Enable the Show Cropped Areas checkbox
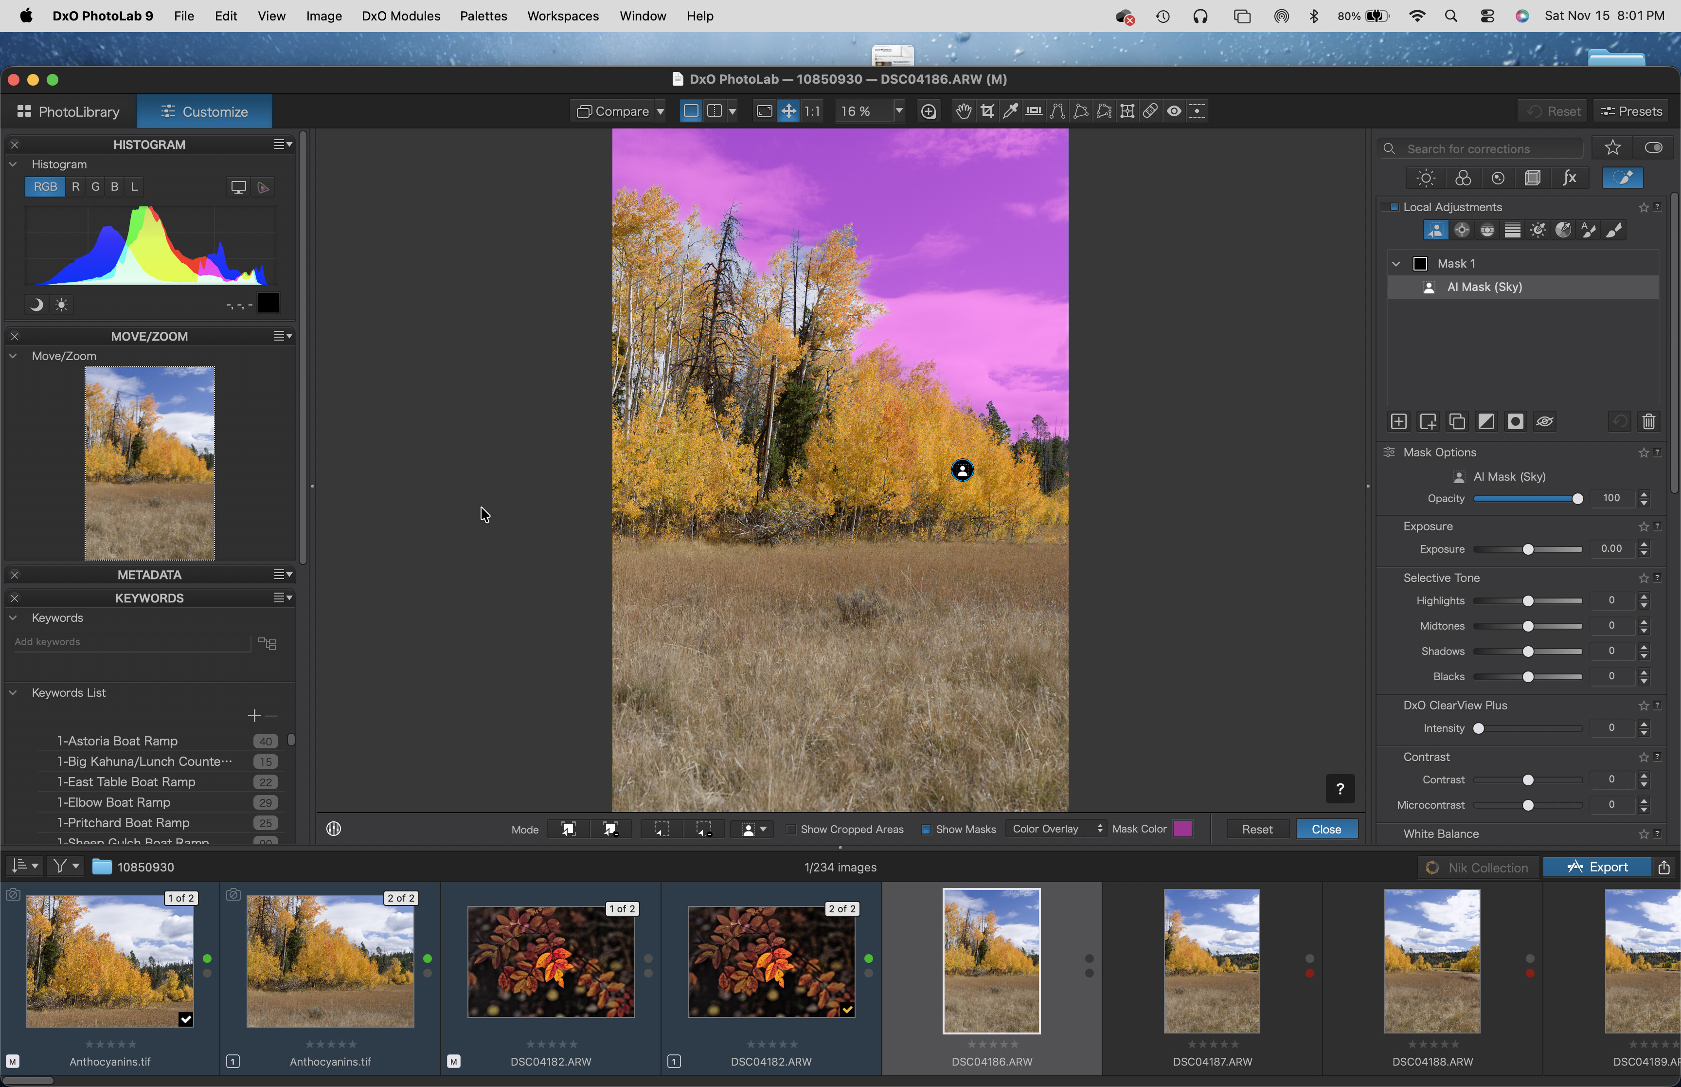Screen dimensions: 1681x1087 click(x=791, y=830)
